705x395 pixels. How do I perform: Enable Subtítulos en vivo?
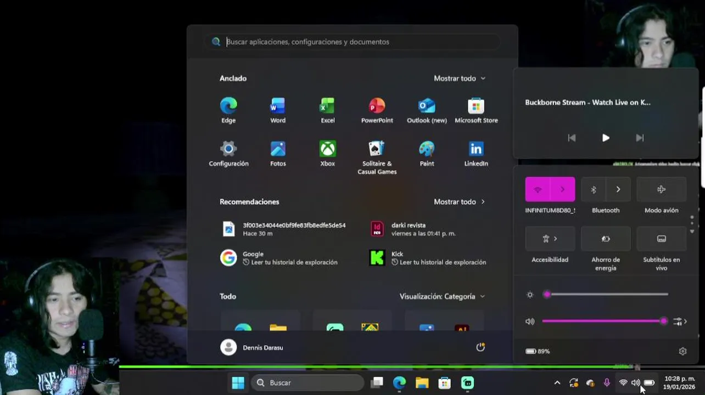(661, 239)
